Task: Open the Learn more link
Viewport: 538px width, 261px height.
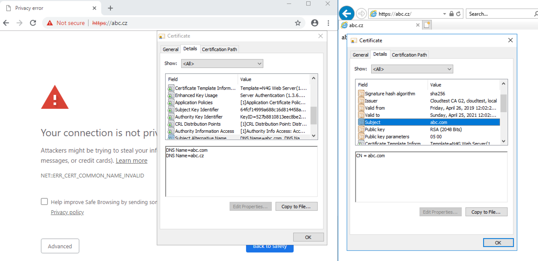Action: pos(131,161)
